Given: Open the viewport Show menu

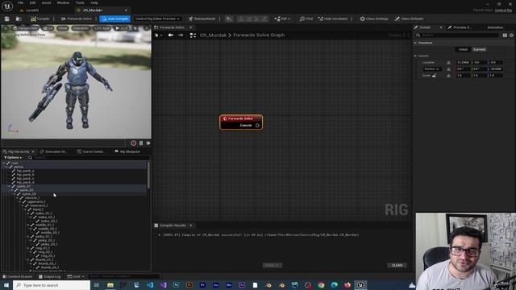Looking at the screenshot, I should click(63, 29).
